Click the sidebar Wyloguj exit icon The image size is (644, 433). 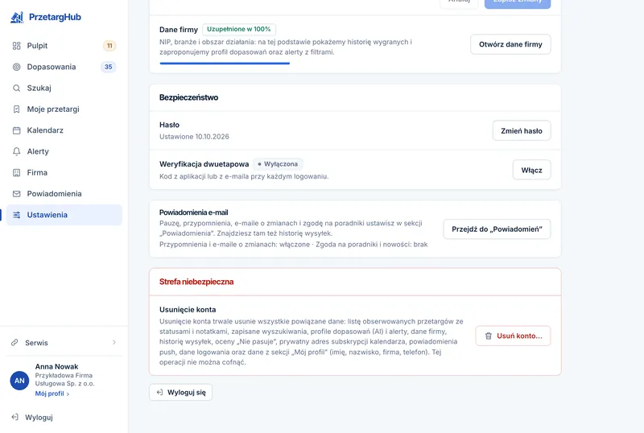tap(14, 417)
